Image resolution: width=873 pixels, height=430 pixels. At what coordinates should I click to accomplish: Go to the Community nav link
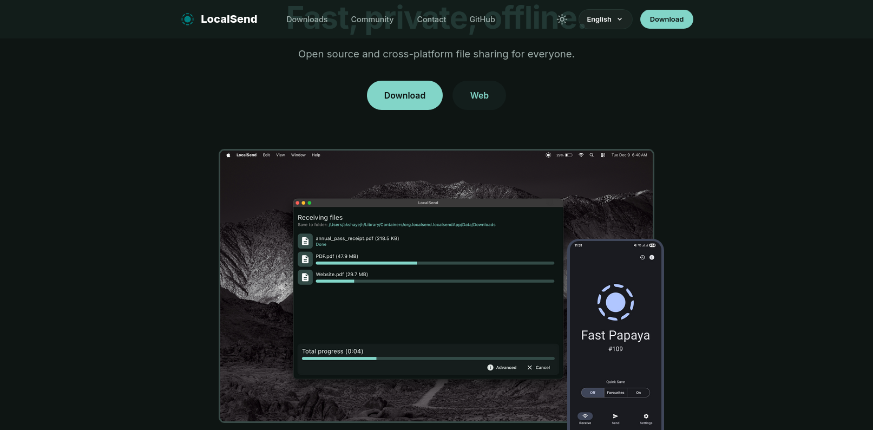pos(372,19)
